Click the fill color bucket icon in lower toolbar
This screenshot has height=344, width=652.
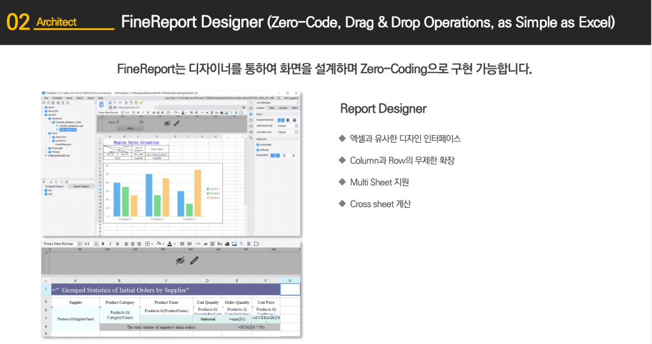[160, 243]
